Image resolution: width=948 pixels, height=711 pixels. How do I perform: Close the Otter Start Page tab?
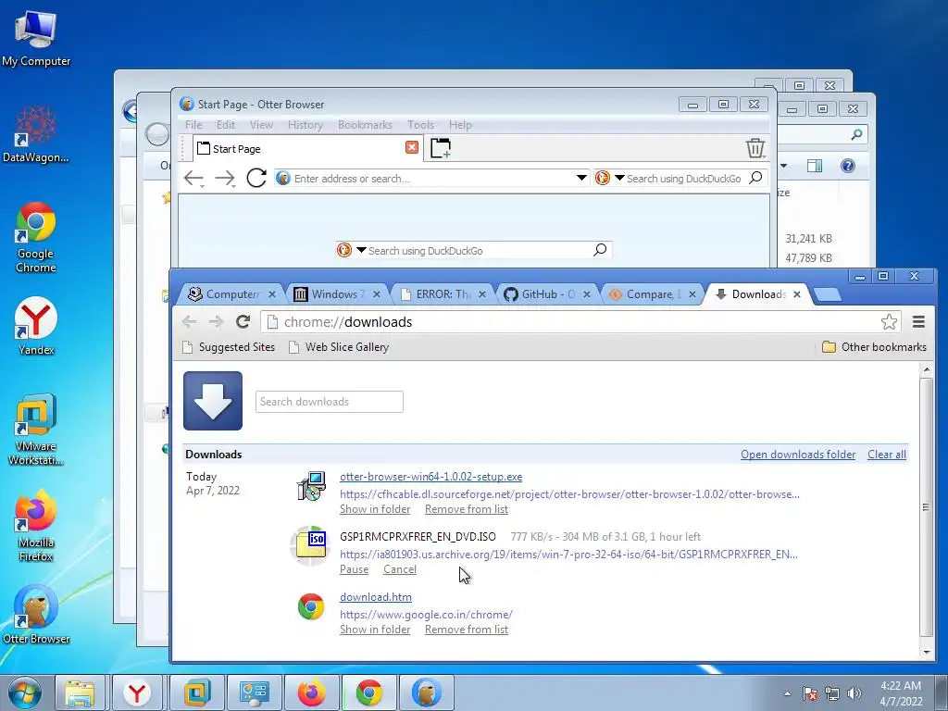(x=412, y=147)
